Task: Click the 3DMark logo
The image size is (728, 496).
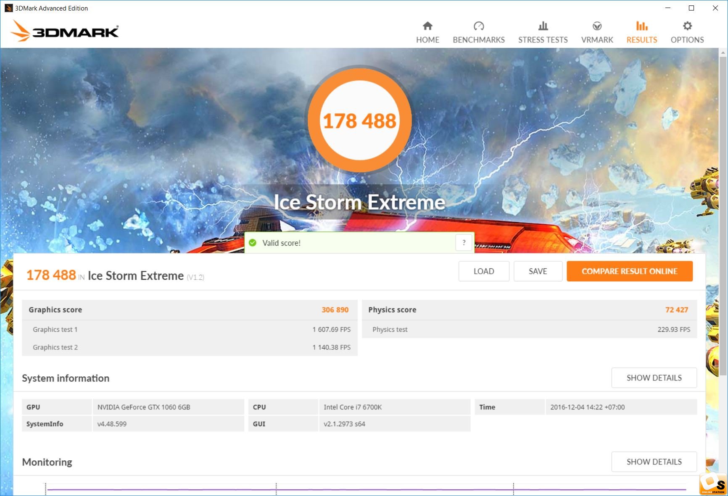Action: pos(64,31)
